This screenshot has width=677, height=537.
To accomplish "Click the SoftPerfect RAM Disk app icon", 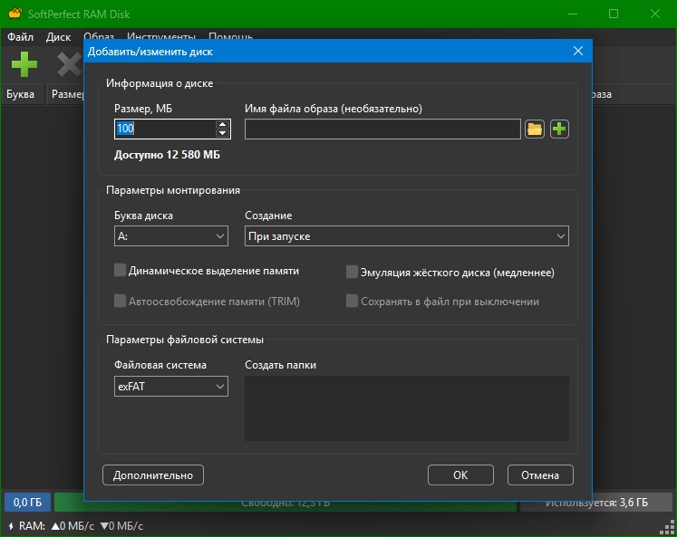I will pos(15,14).
